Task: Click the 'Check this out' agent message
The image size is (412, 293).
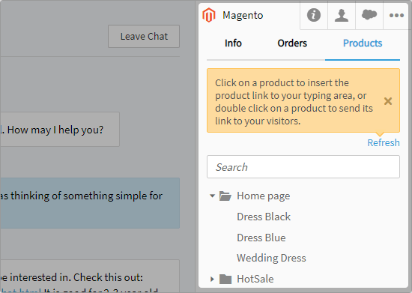Action: pos(90,277)
